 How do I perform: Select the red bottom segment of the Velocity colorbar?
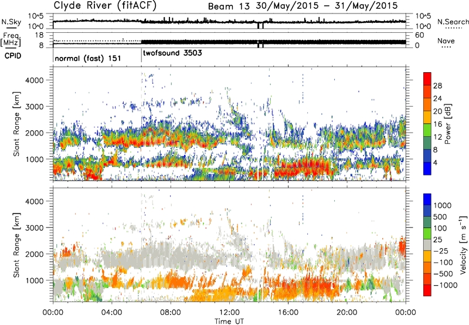point(427,290)
